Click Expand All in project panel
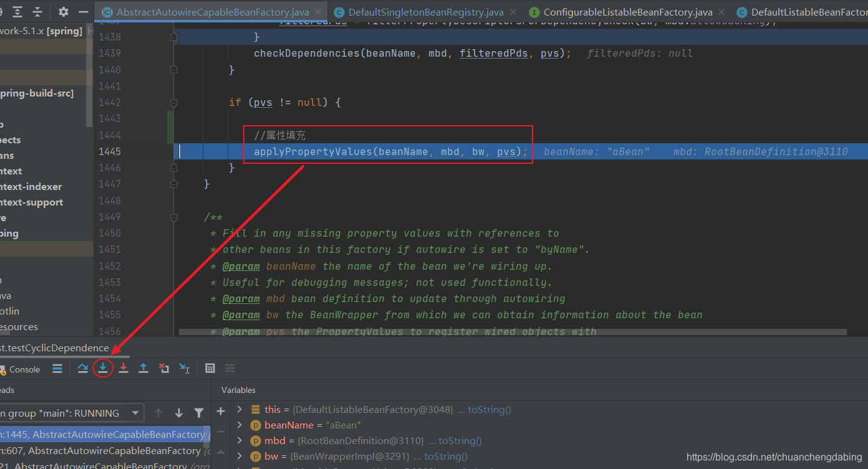 coord(17,12)
